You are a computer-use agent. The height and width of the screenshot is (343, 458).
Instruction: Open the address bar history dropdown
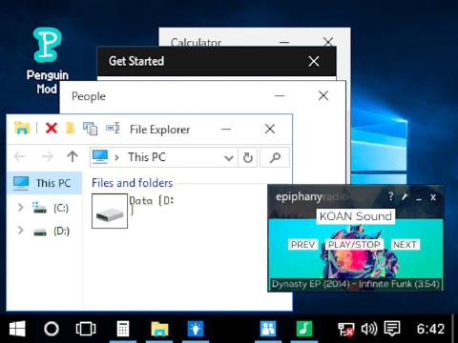pyautogui.click(x=229, y=158)
